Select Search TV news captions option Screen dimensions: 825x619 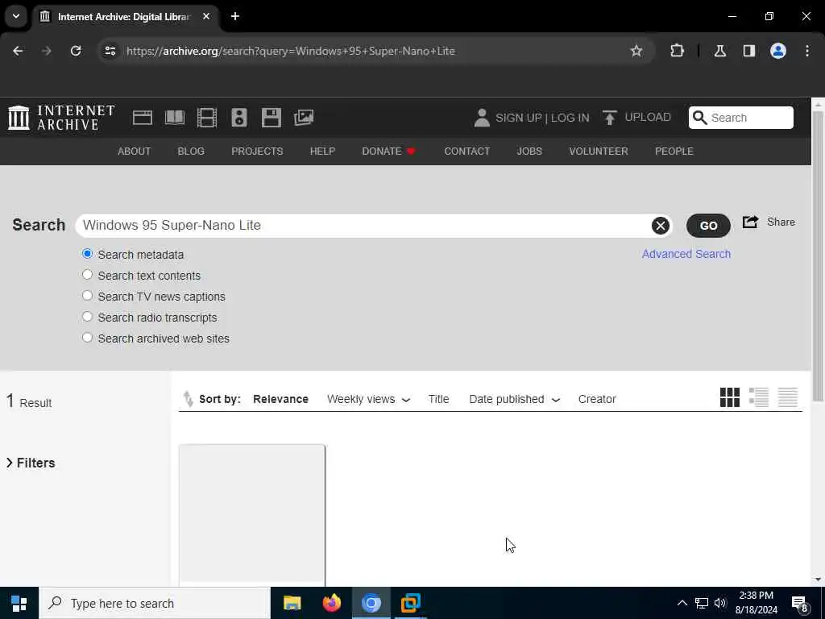pyautogui.click(x=87, y=296)
